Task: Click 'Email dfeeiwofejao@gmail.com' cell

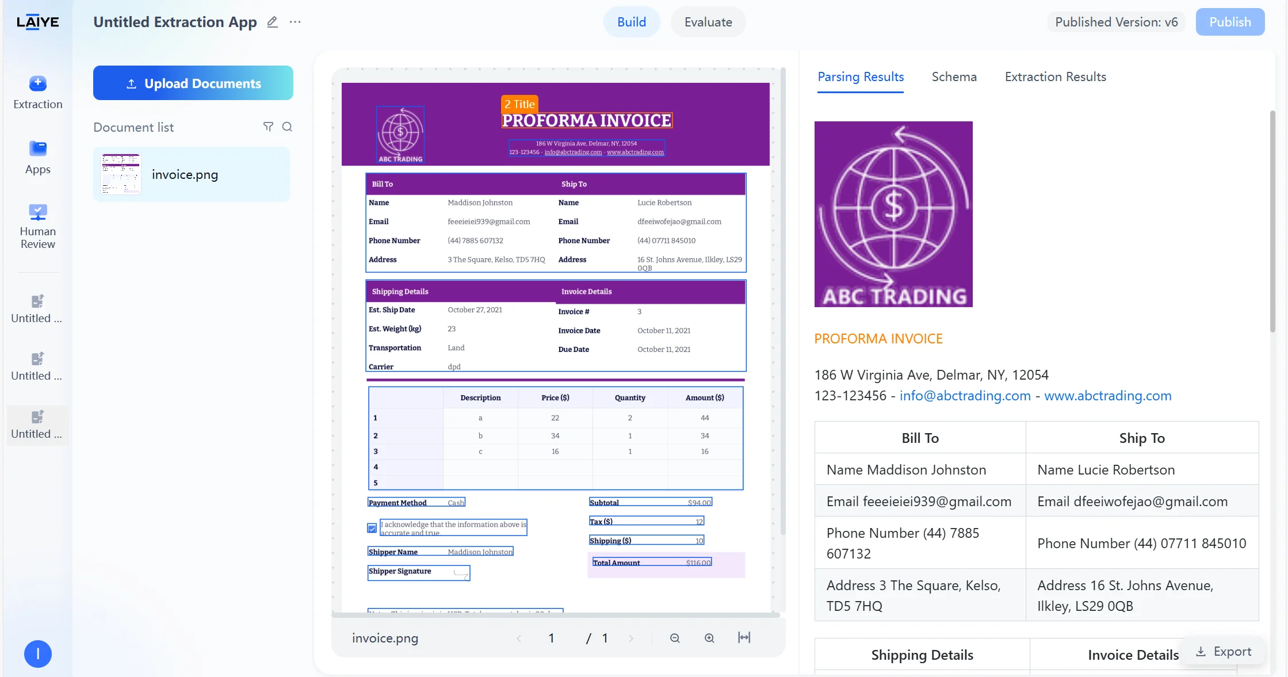Action: pyautogui.click(x=1142, y=501)
